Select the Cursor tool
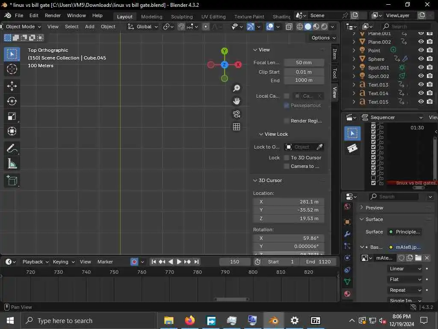This screenshot has height=329, width=438. (x=12, y=69)
